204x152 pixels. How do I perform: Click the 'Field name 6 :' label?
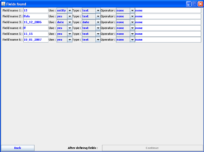click(x=12, y=40)
